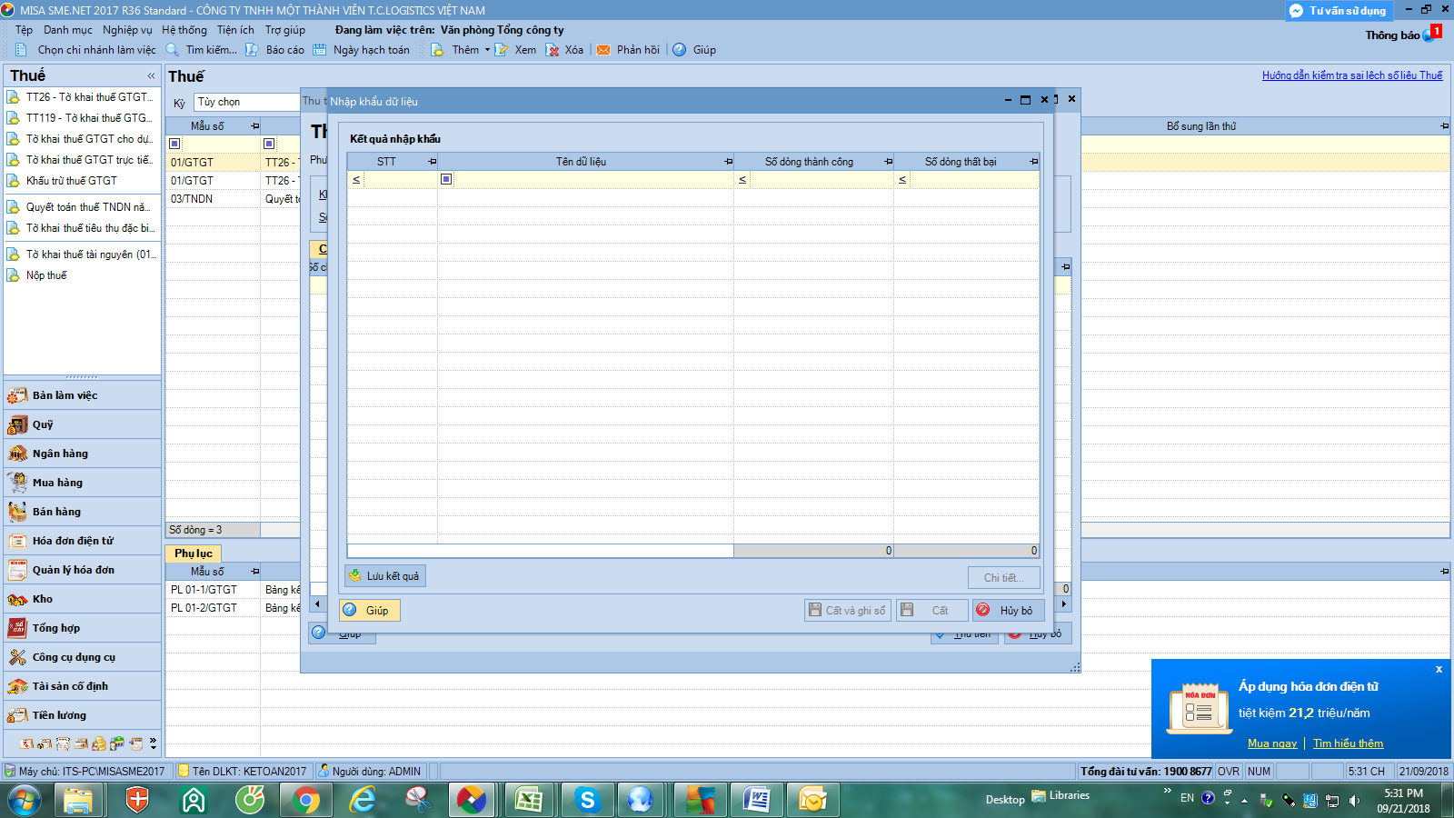Click Giúp button in import dialog
Image resolution: width=1454 pixels, height=818 pixels.
[370, 610]
